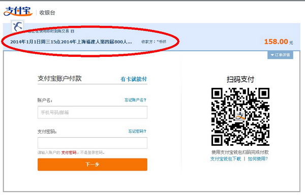The image size is (305, 195).
Task: Switch to the 有卡就能付 tab
Action: [x=134, y=79]
